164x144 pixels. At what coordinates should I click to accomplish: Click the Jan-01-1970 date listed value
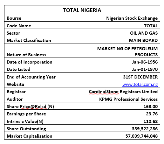(145, 69)
